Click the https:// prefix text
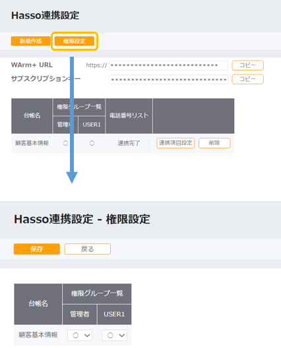The width and height of the screenshot is (281, 348). click(x=96, y=65)
